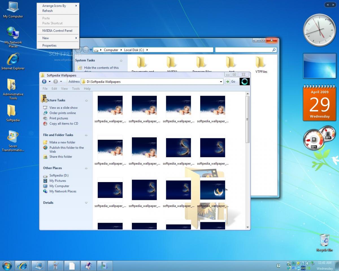339x271 pixels.
Task: Click the analog clock gadget
Action: pyautogui.click(x=320, y=30)
